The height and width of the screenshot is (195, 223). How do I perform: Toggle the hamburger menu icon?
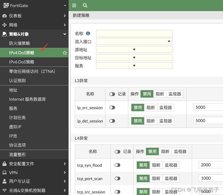click(74, 5)
